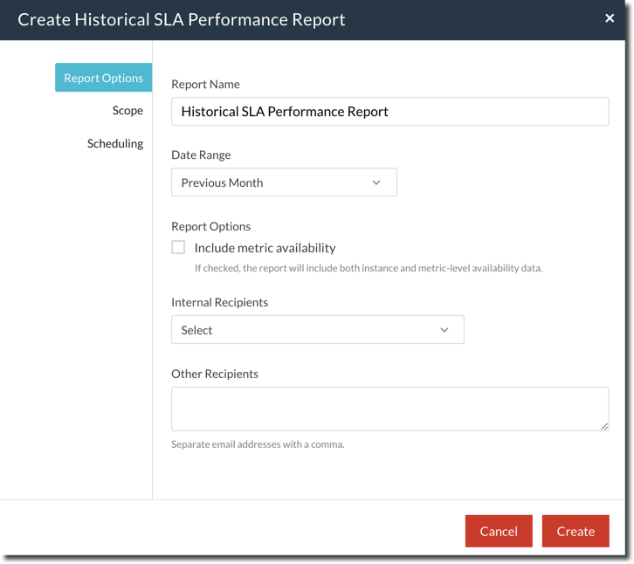Open the Previous Month date range dropdown
This screenshot has width=634, height=564.
284,182
